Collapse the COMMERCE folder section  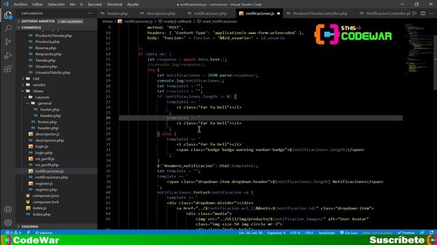31,27
